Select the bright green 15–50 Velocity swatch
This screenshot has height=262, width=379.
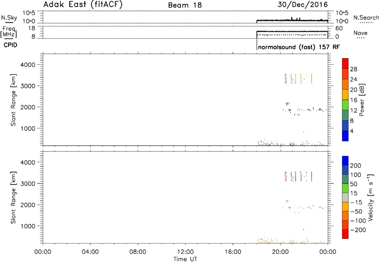pyautogui.click(x=345, y=188)
